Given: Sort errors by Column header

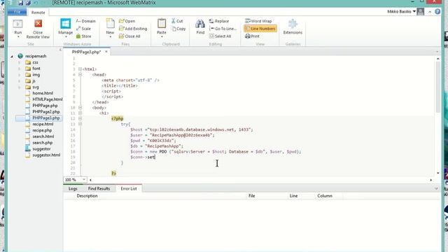Looking at the screenshot, I should (x=325, y=196).
